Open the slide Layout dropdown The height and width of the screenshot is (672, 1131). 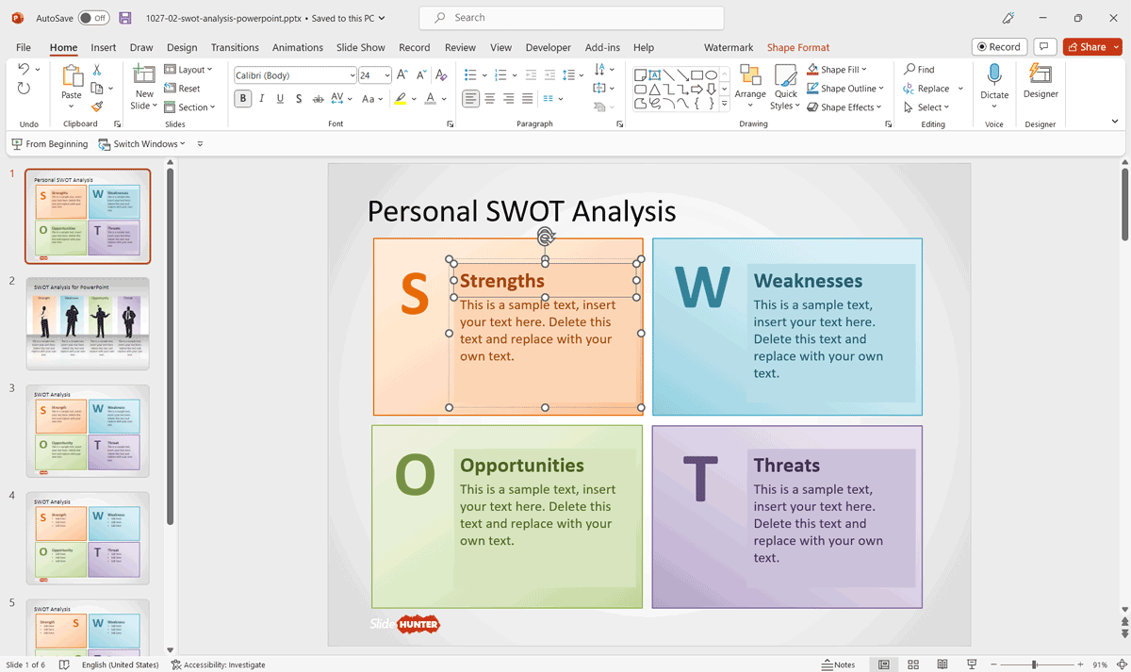(189, 70)
